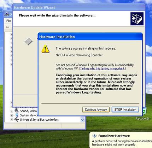The height and width of the screenshot is (148, 152).
Task: Click the Found New Hardware info balloon icon
Action: coord(94,136)
